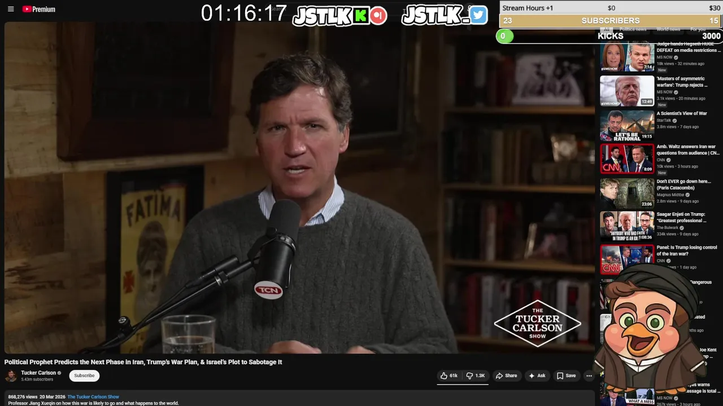Click the StarTalk channel name

pyautogui.click(x=663, y=120)
